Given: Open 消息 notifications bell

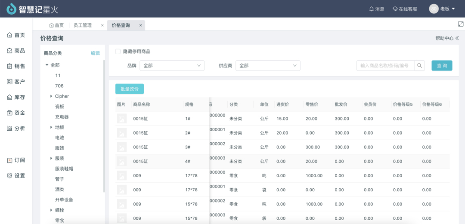Looking at the screenshot, I should 371,9.
